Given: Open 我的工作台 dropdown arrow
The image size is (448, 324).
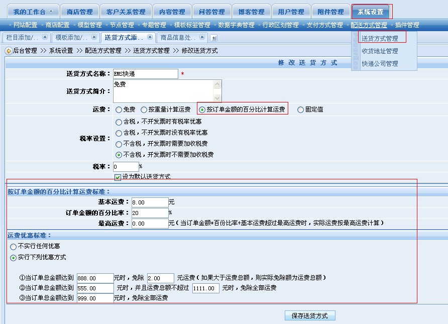Looking at the screenshot, I should coord(51,12).
